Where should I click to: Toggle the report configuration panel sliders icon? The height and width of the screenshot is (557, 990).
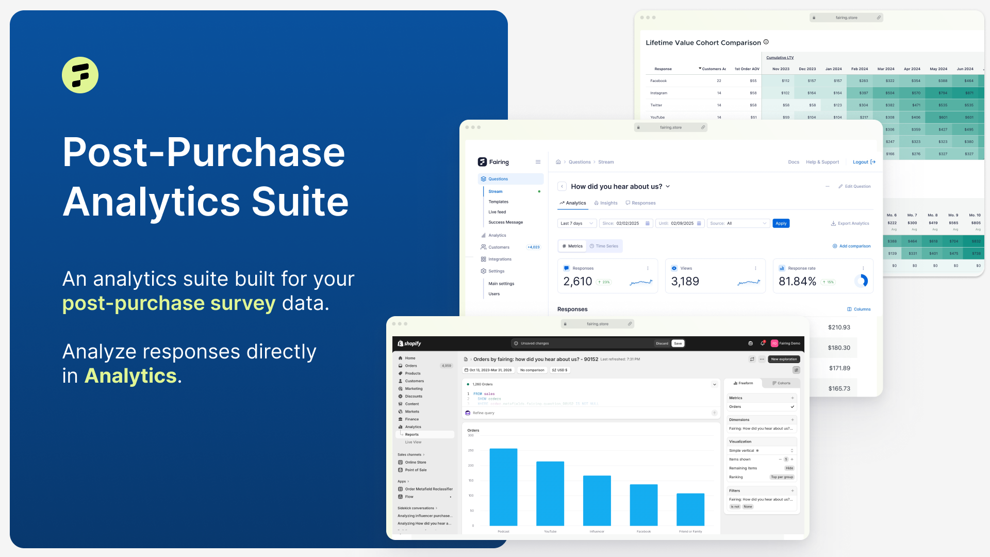[x=796, y=370]
